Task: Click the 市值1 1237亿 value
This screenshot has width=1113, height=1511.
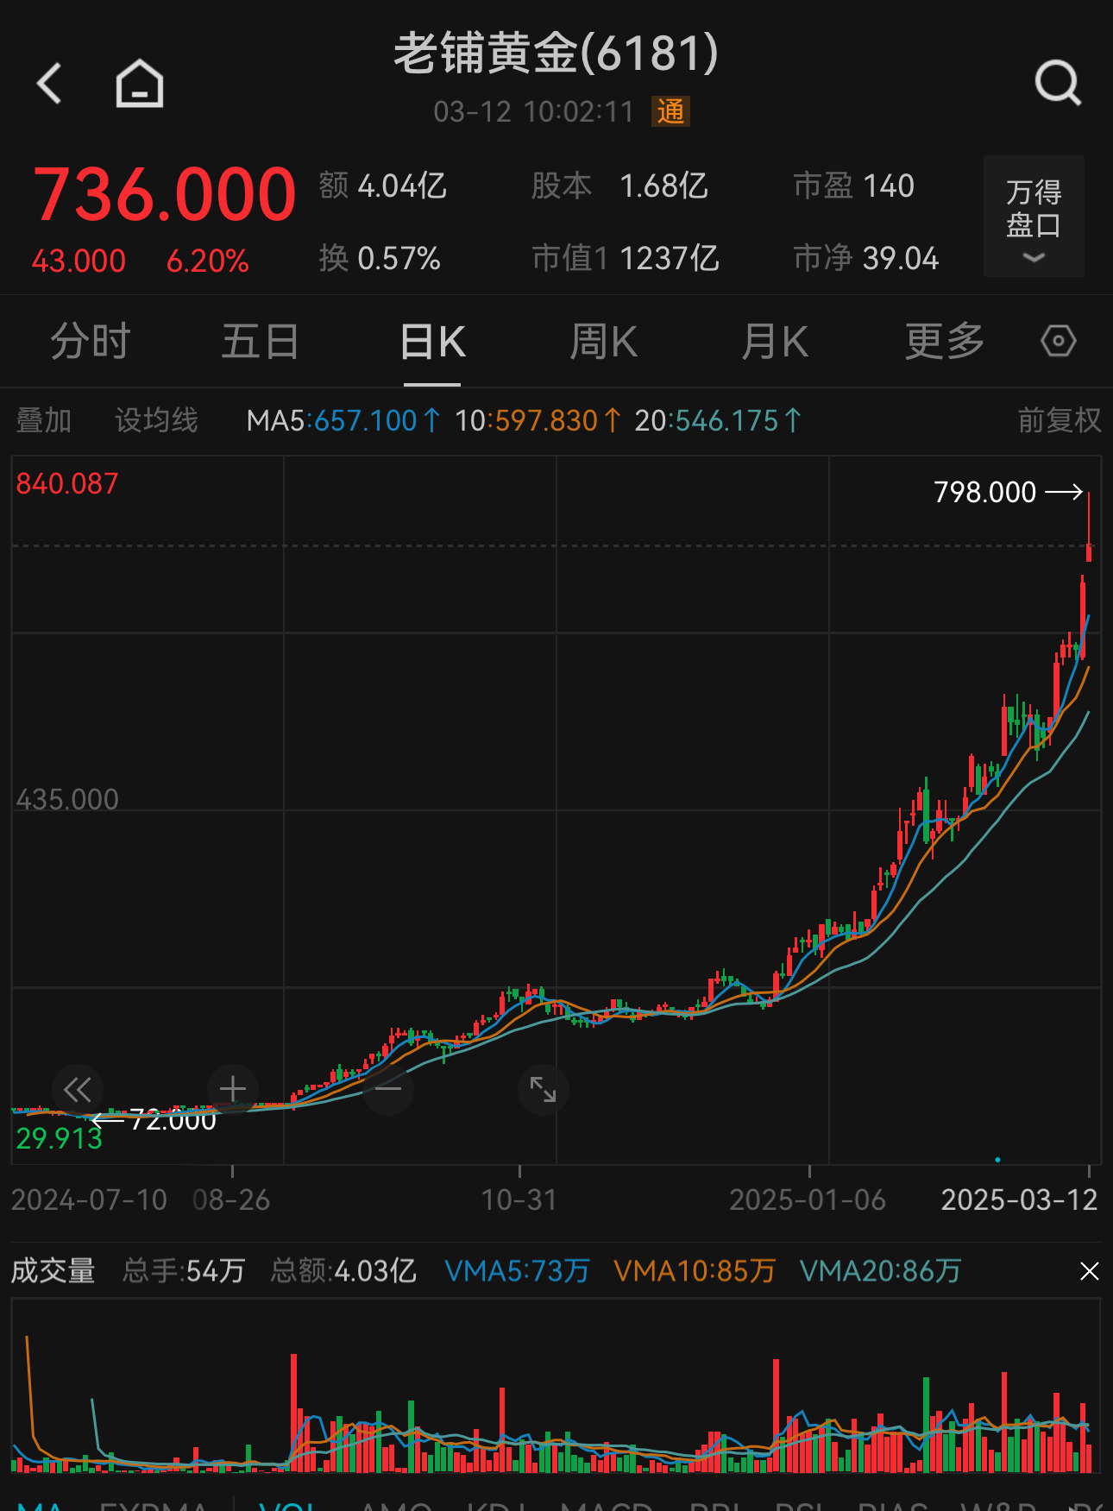Action: [x=626, y=258]
